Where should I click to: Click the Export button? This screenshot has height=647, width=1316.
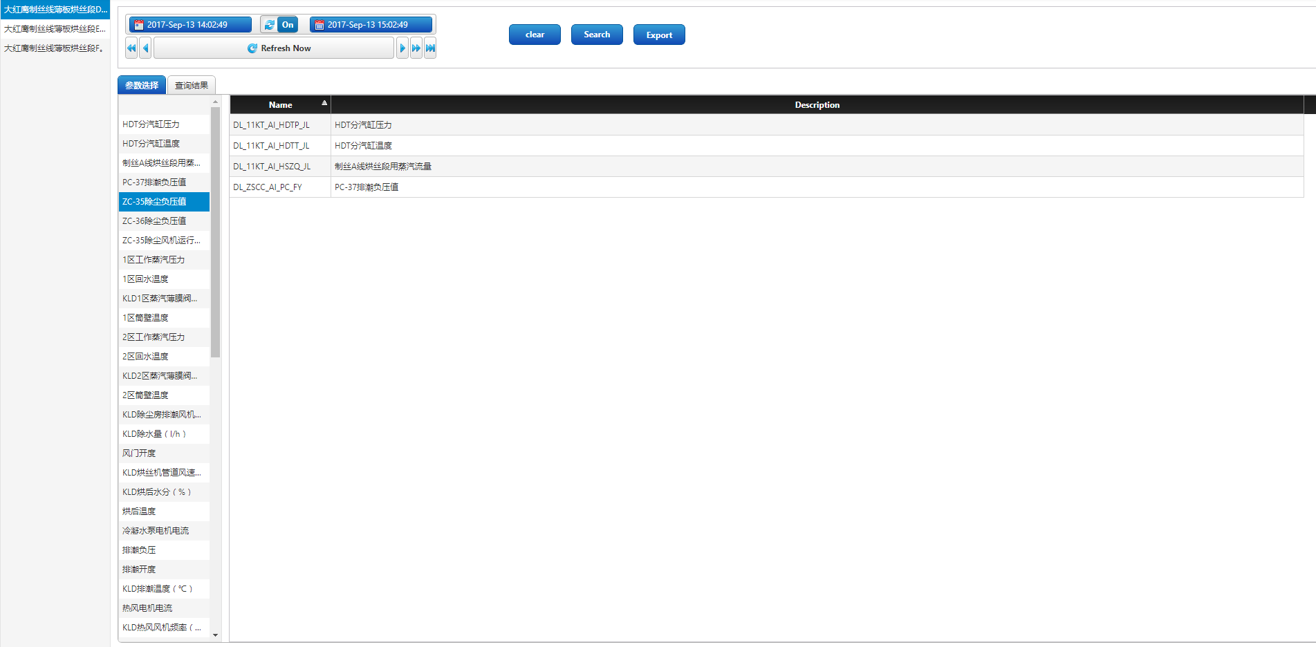point(659,35)
